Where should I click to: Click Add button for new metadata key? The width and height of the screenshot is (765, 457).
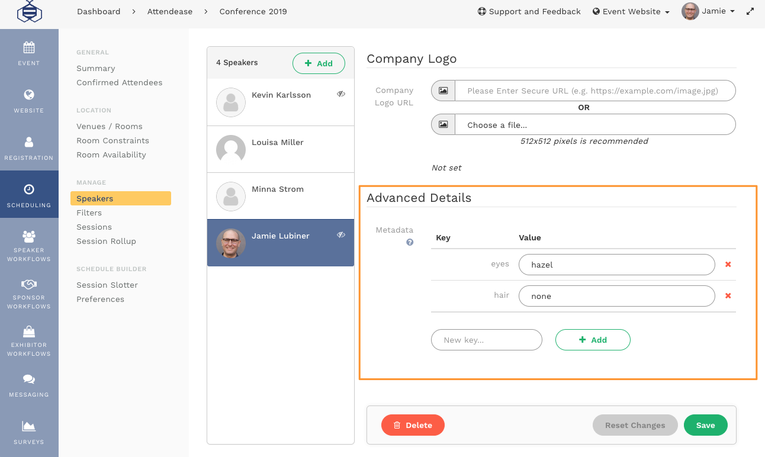pos(593,340)
